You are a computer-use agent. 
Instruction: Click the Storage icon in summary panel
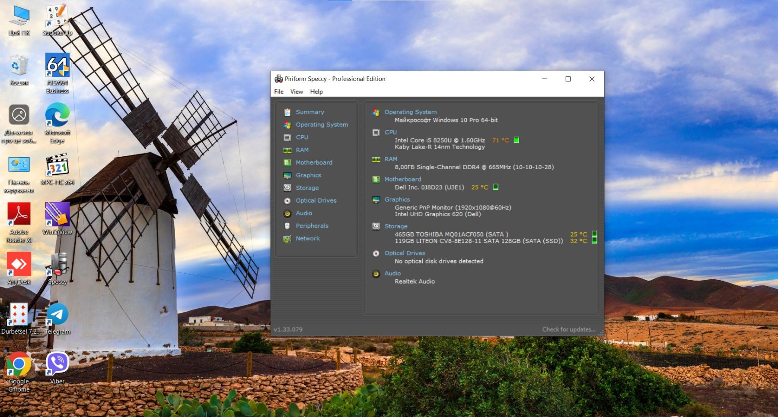(x=376, y=226)
